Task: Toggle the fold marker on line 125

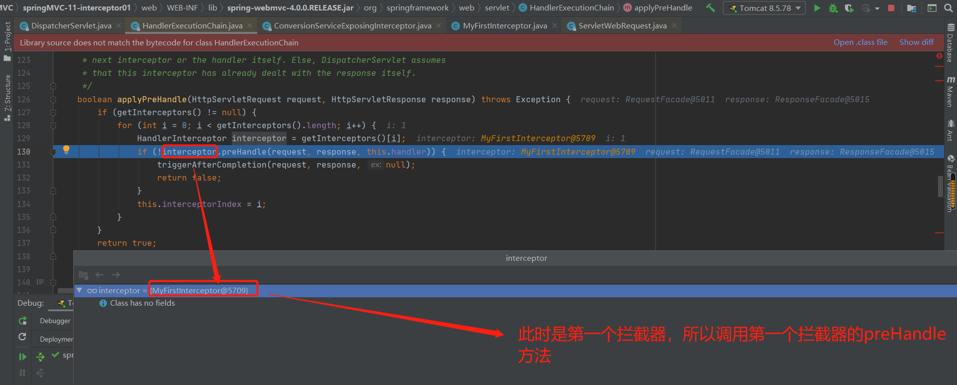Action: 53,86
